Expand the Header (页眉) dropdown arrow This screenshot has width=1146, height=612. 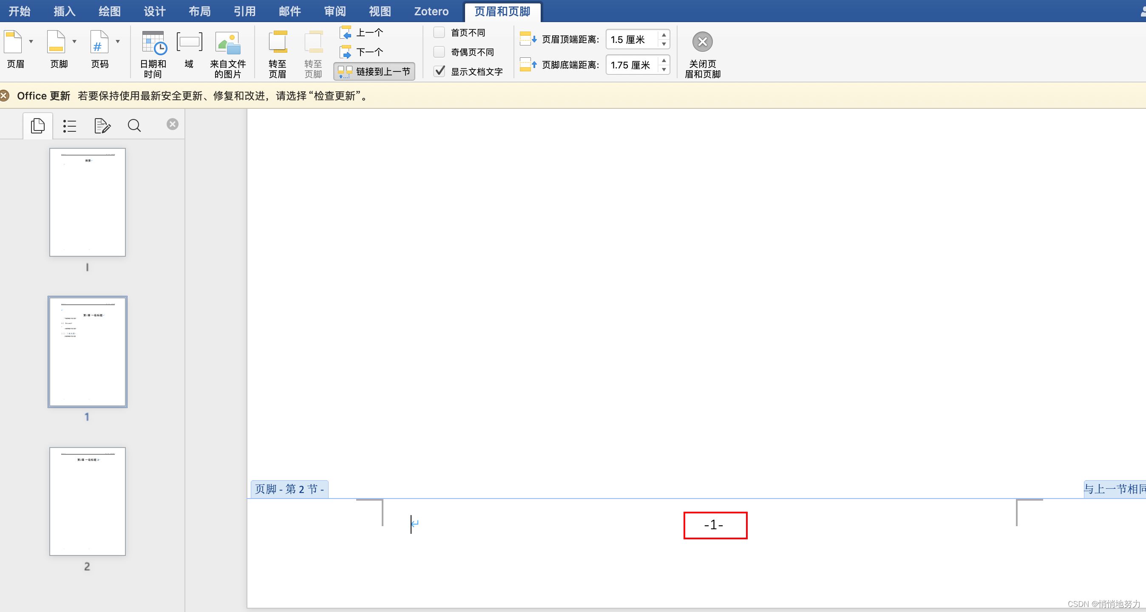pyautogui.click(x=31, y=41)
